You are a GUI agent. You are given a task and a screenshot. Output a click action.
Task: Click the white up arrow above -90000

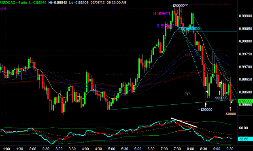pos(219,93)
